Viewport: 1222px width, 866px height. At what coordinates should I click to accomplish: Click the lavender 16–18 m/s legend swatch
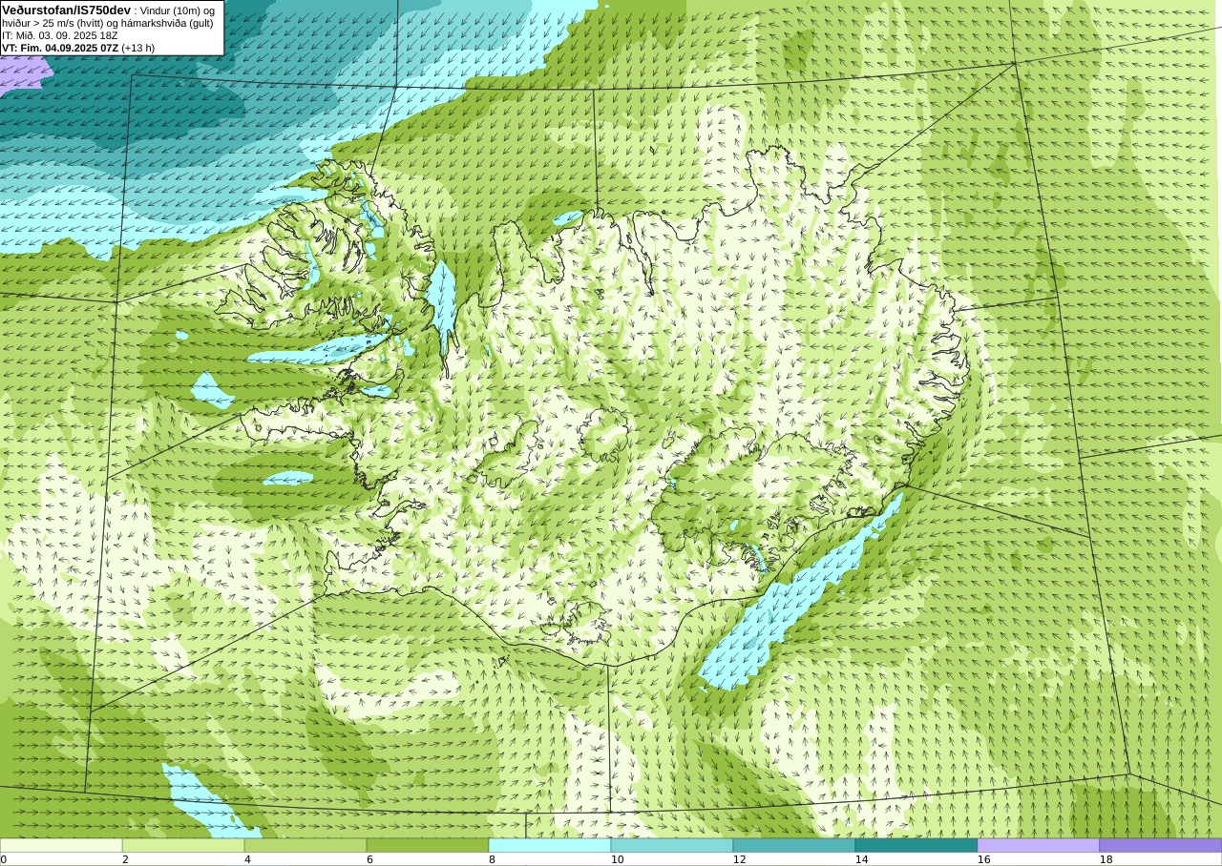(1039, 845)
